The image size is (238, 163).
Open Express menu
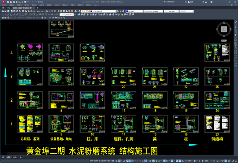pyautogui.click(x=96, y=5)
